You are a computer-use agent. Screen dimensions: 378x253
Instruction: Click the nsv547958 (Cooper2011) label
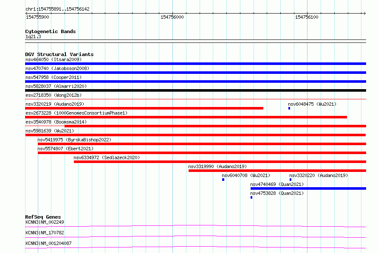[54, 77]
